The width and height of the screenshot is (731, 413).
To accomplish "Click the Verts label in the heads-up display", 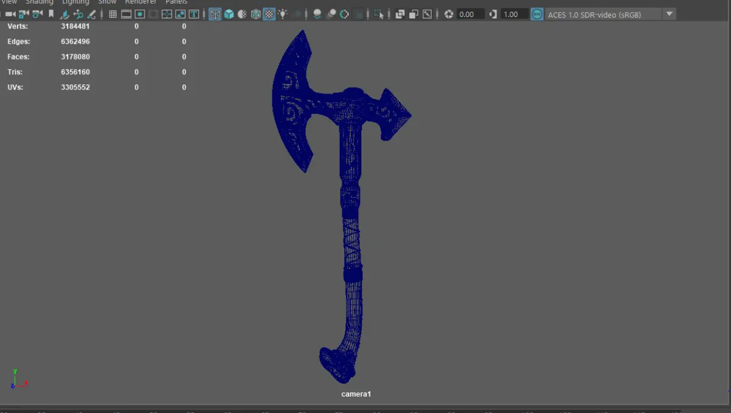I will point(17,26).
